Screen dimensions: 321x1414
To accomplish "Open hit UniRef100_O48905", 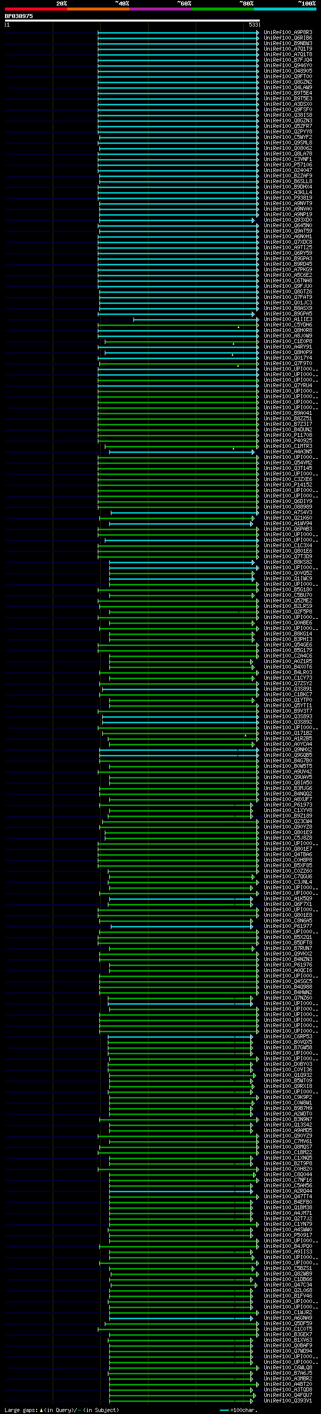I will pyautogui.click(x=288, y=71).
